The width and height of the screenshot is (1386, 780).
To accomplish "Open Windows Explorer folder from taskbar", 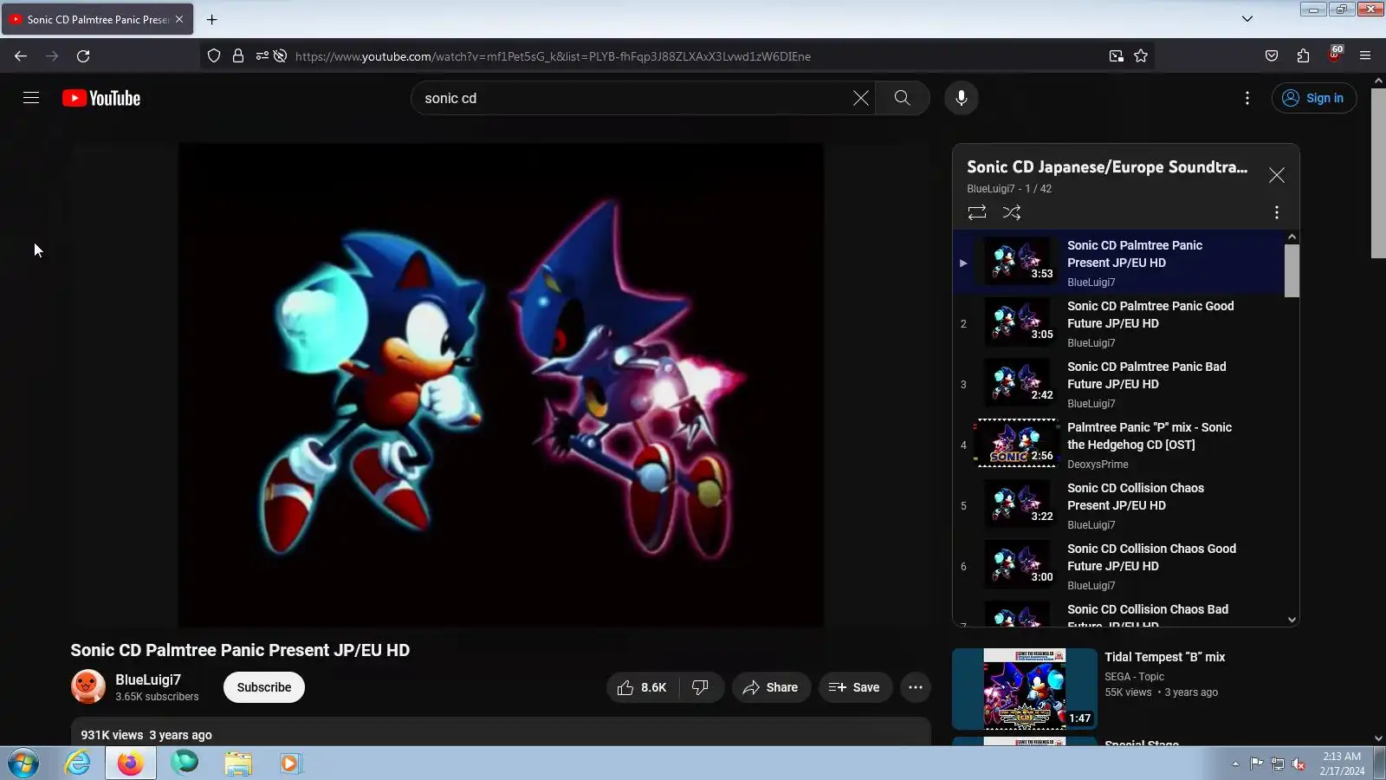I will pyautogui.click(x=237, y=764).
